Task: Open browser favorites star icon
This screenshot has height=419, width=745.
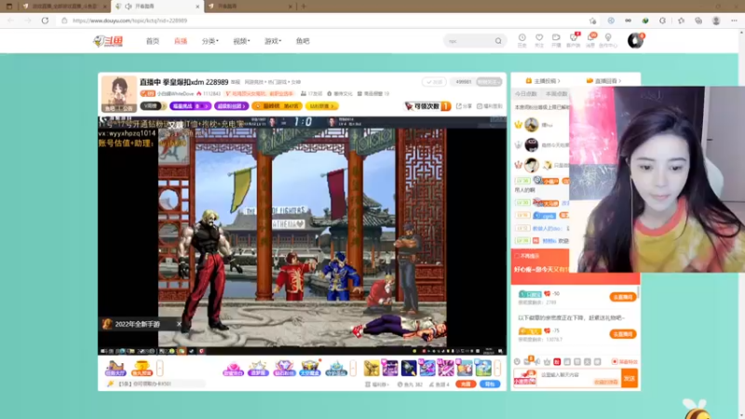Action: [x=681, y=20]
